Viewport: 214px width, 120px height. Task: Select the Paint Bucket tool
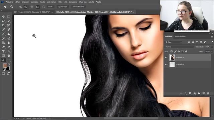click(x=3, y=43)
